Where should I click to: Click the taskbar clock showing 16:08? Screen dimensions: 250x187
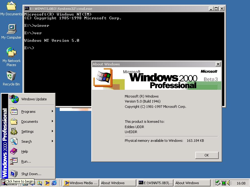pos(241,183)
